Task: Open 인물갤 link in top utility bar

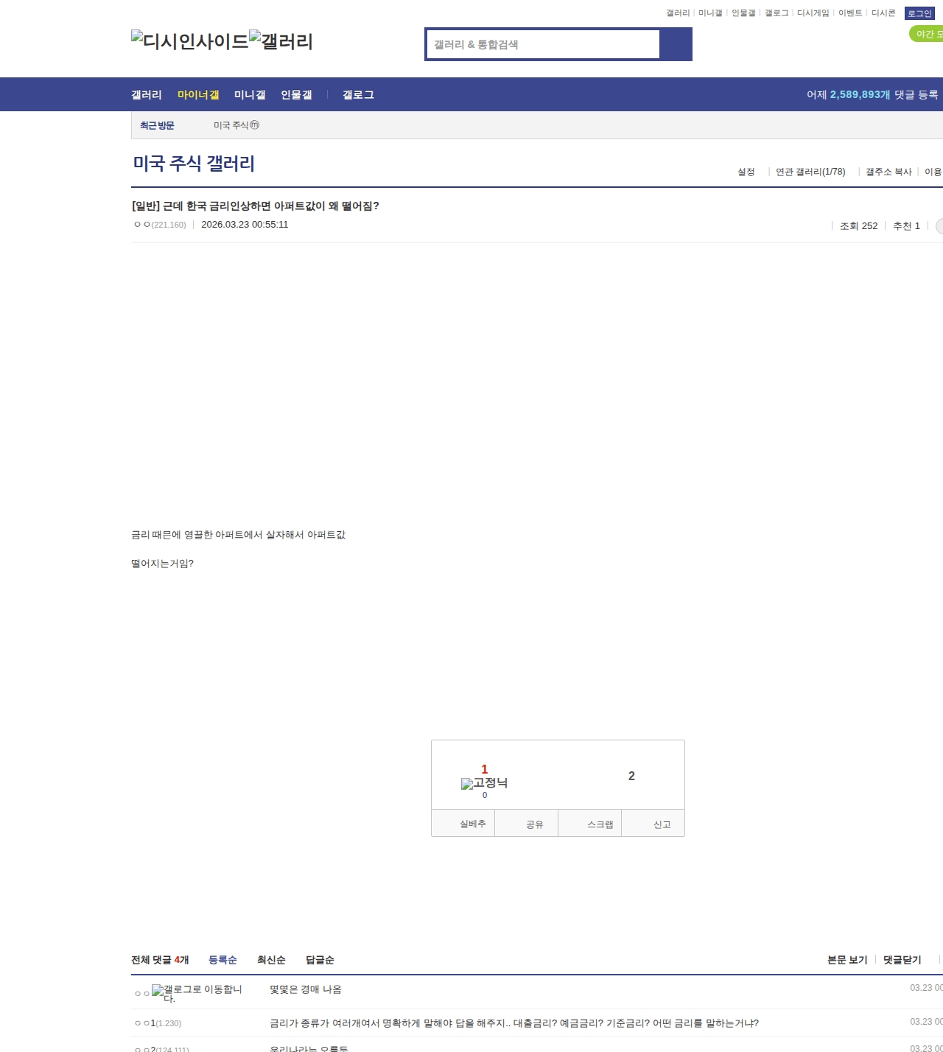Action: coord(743,13)
